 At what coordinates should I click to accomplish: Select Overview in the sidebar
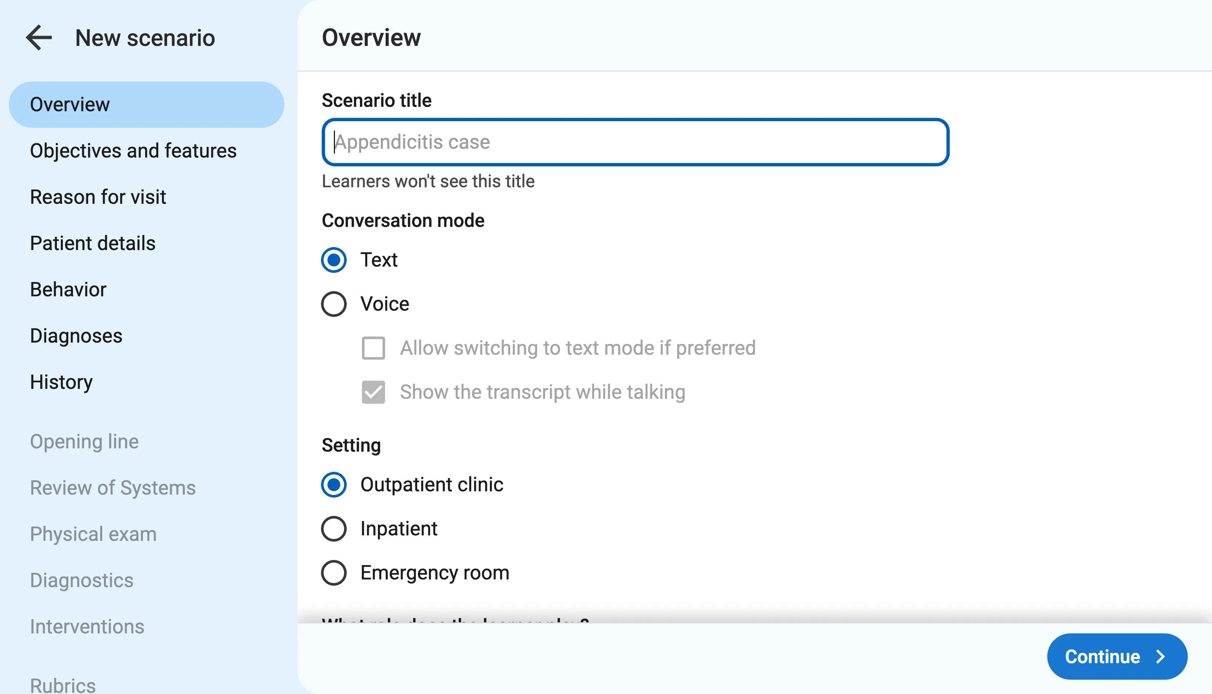pos(146,104)
